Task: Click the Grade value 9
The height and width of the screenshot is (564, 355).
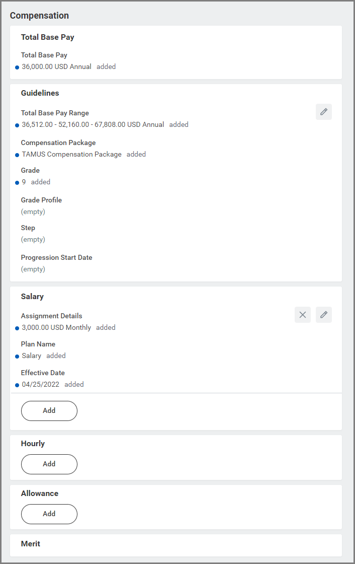Action: pyautogui.click(x=24, y=182)
